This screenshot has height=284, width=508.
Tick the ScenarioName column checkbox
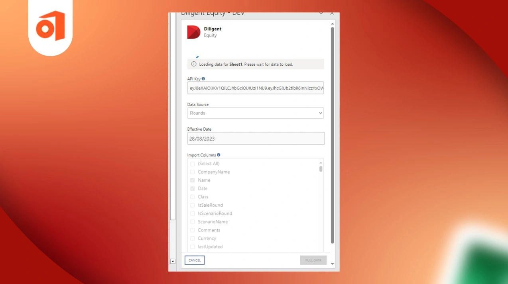192,222
